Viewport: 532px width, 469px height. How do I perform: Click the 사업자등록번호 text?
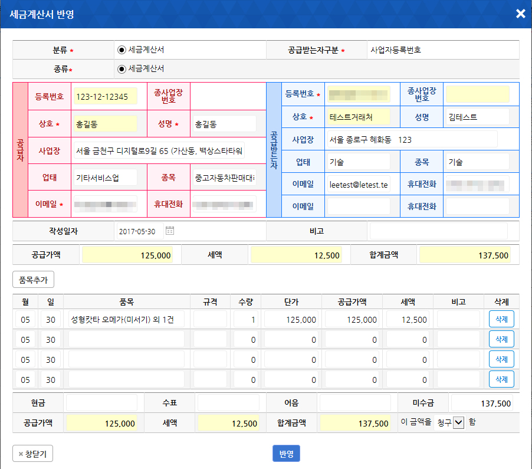tap(396, 50)
